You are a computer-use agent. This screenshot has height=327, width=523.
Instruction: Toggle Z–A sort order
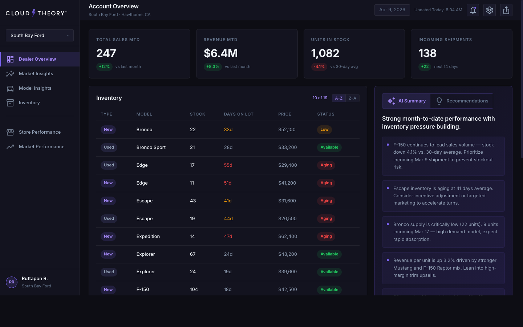[352, 98]
